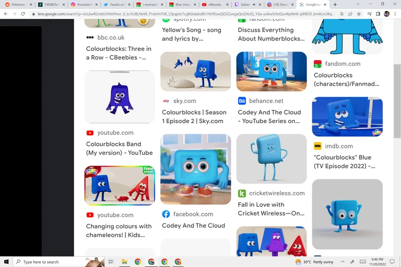Switch to the Tweets with replies tab

(x=117, y=4)
